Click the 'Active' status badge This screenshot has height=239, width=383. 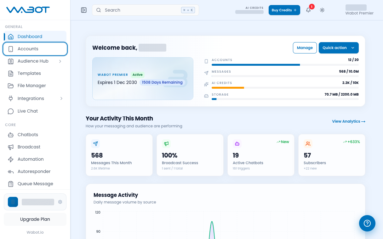coord(137,75)
